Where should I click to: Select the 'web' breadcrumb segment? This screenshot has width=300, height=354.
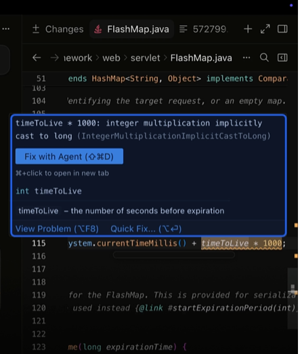[x=111, y=58]
